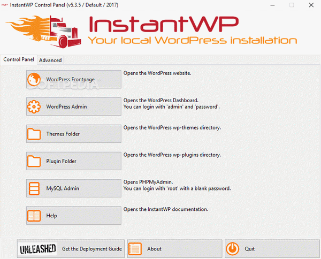The height and width of the screenshot is (259, 321).
Task: Click the open book Help icon
Action: [x=34, y=216]
